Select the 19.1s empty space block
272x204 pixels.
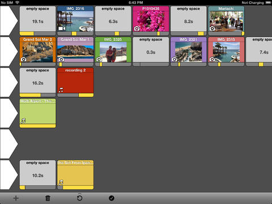pyautogui.click(x=37, y=19)
